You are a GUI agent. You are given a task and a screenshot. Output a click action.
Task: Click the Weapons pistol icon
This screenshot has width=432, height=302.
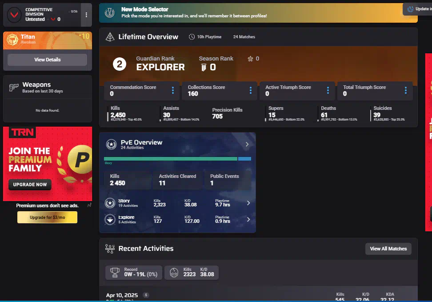coord(13,88)
